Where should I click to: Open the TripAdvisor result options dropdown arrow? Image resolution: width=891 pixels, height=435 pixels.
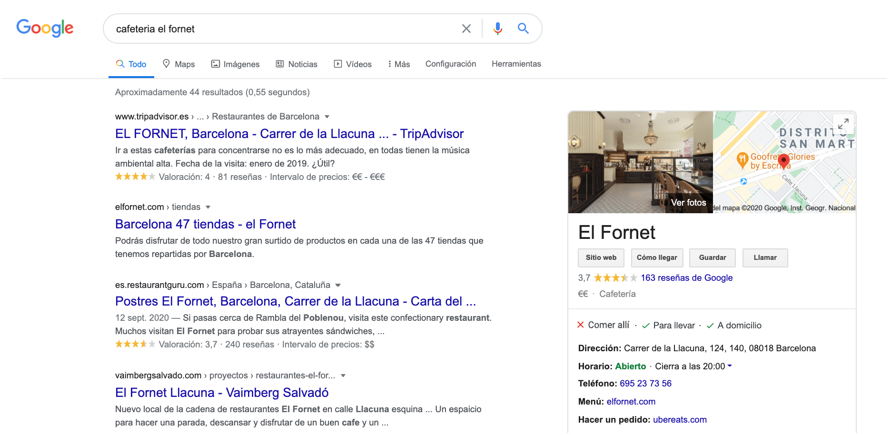pos(327,117)
